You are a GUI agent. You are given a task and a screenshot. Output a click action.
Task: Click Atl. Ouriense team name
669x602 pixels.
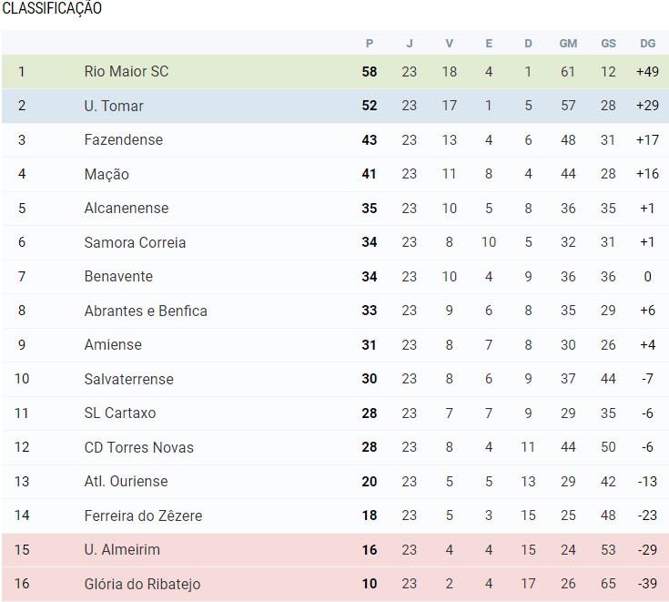point(126,482)
